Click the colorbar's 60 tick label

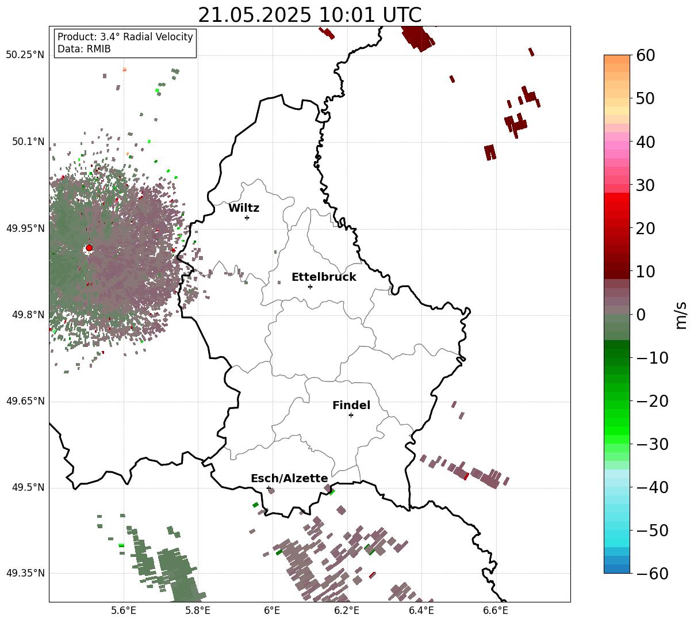tap(645, 55)
